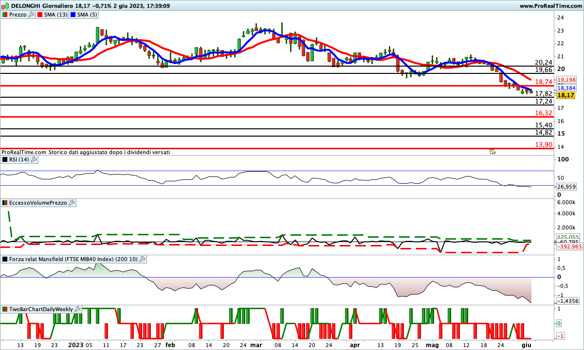Click the 15,40 level label
Image resolution: width=584 pixels, height=350 pixels.
coord(544,125)
